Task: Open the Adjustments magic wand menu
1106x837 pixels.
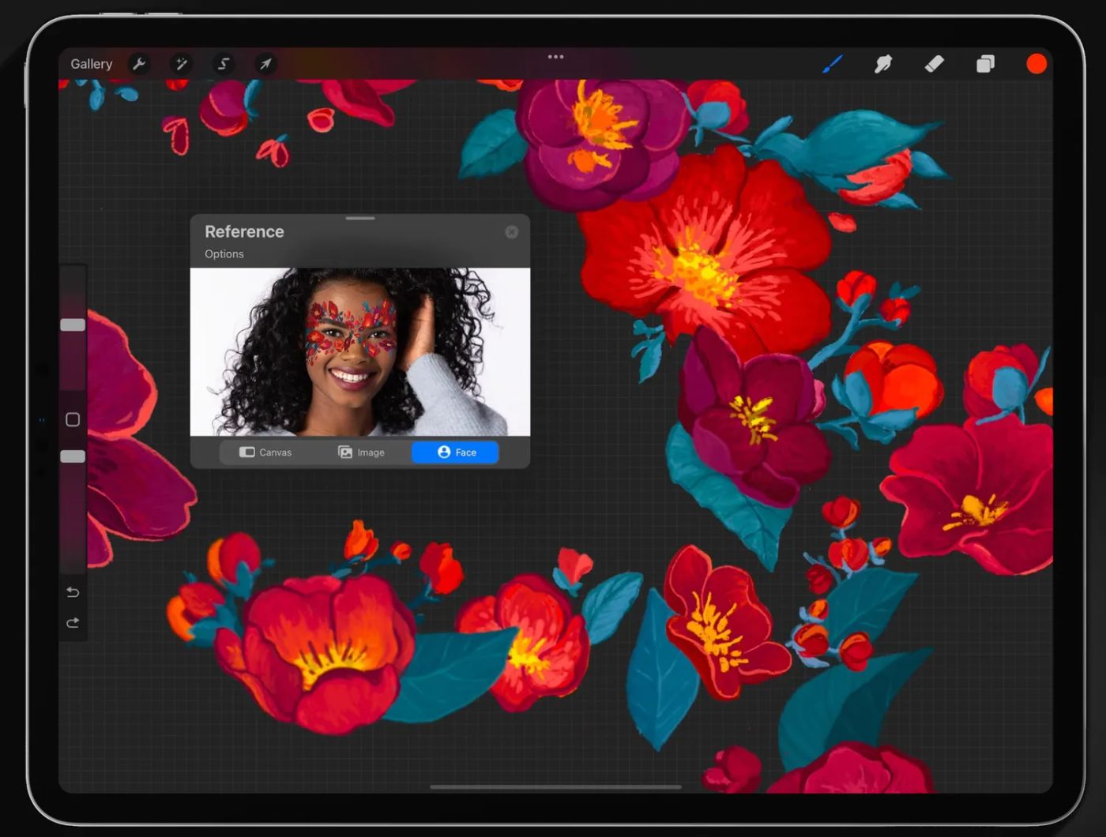Action: click(181, 64)
